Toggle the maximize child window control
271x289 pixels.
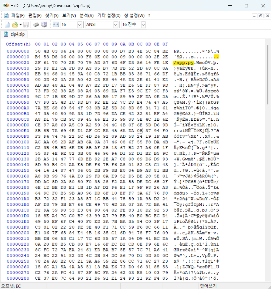click(260, 16)
